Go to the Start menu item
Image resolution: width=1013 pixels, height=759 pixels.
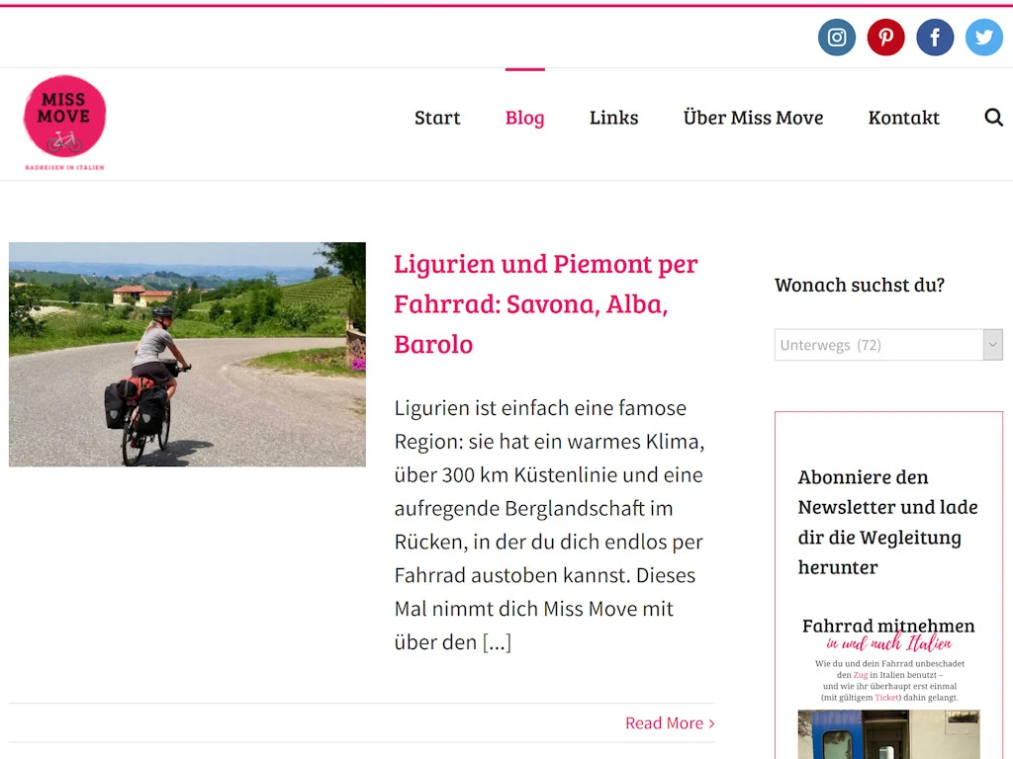(437, 119)
